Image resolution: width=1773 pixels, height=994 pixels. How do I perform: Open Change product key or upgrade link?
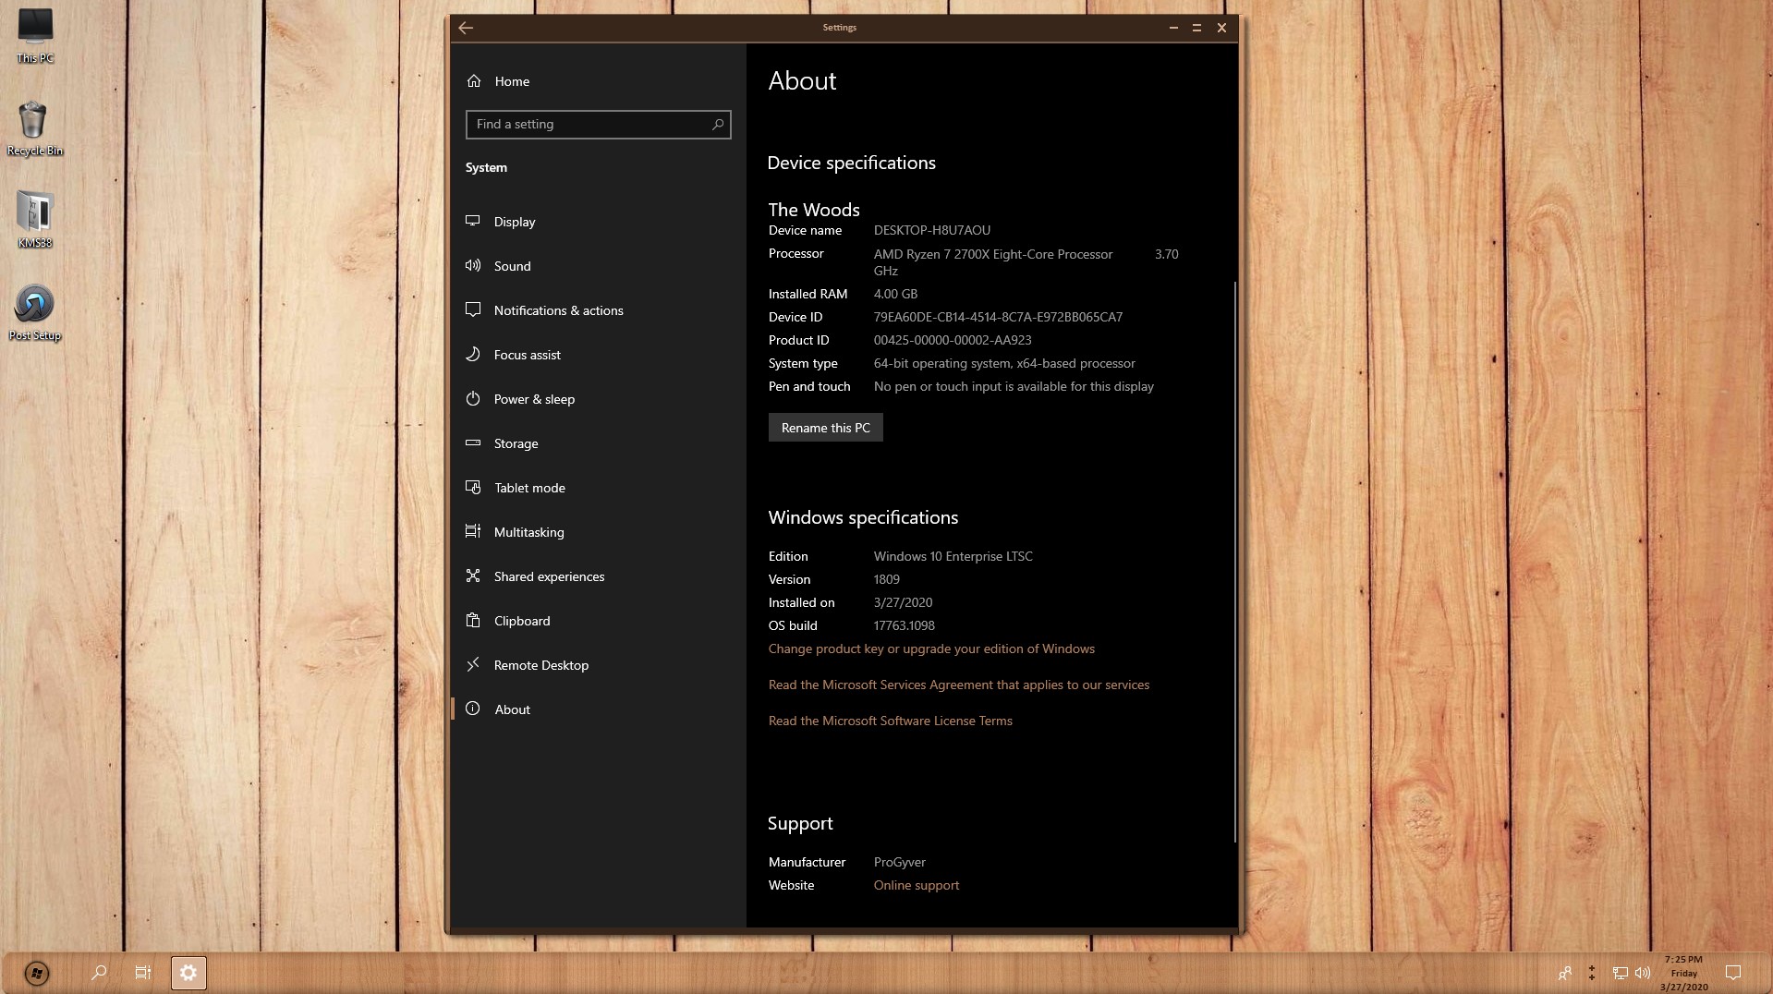(931, 649)
